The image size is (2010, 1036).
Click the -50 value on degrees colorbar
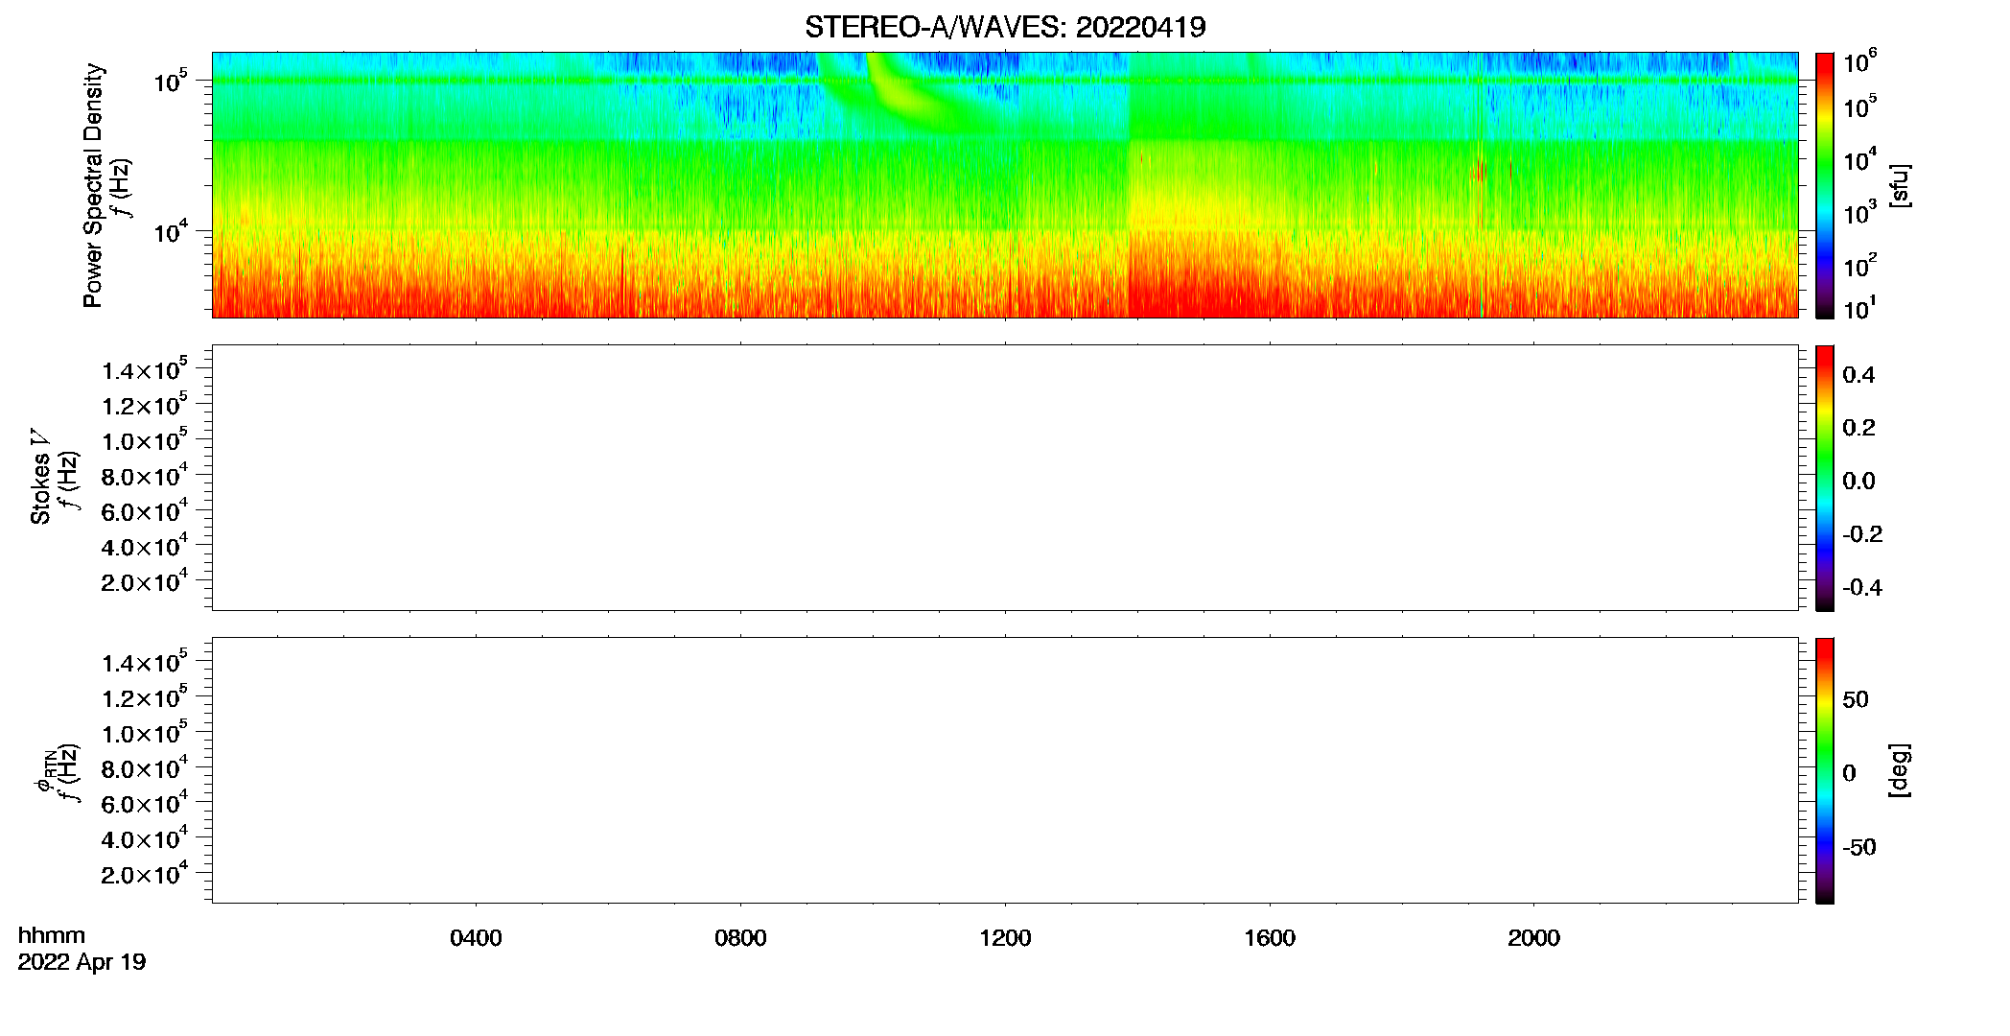tap(1859, 847)
